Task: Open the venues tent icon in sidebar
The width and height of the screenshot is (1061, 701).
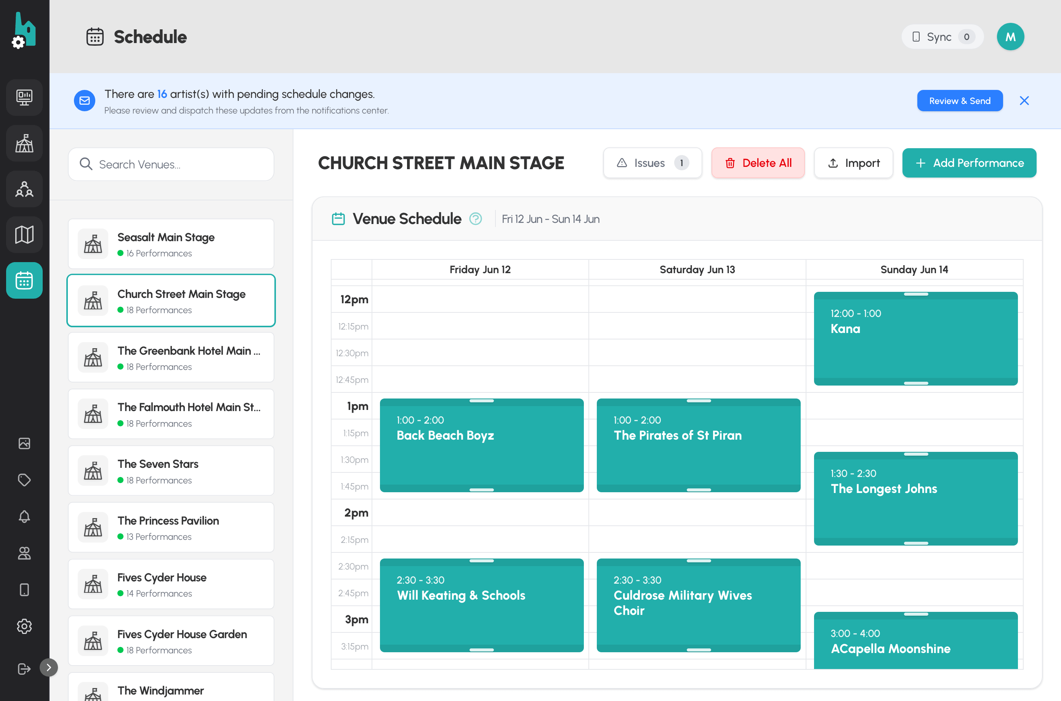Action: (x=24, y=143)
